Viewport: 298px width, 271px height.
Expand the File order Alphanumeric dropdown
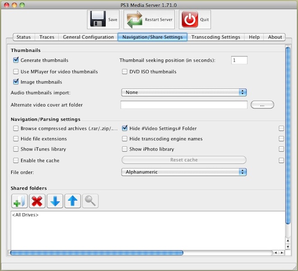(x=184, y=172)
